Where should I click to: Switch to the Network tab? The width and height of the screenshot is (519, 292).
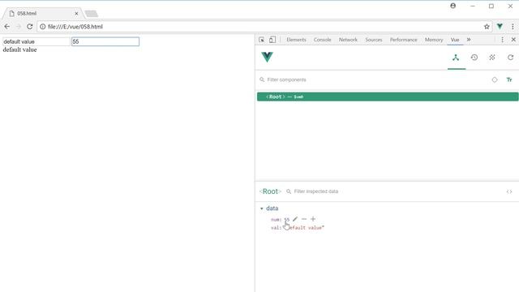click(348, 40)
